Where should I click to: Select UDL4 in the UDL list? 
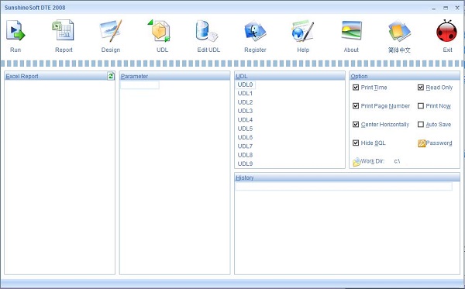pyautogui.click(x=245, y=120)
